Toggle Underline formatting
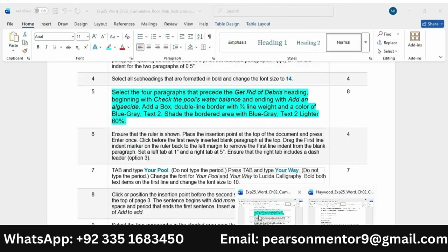 tap(55, 47)
